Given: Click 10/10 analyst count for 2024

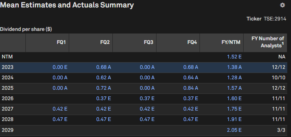Looking at the screenshot, I should [279, 78].
